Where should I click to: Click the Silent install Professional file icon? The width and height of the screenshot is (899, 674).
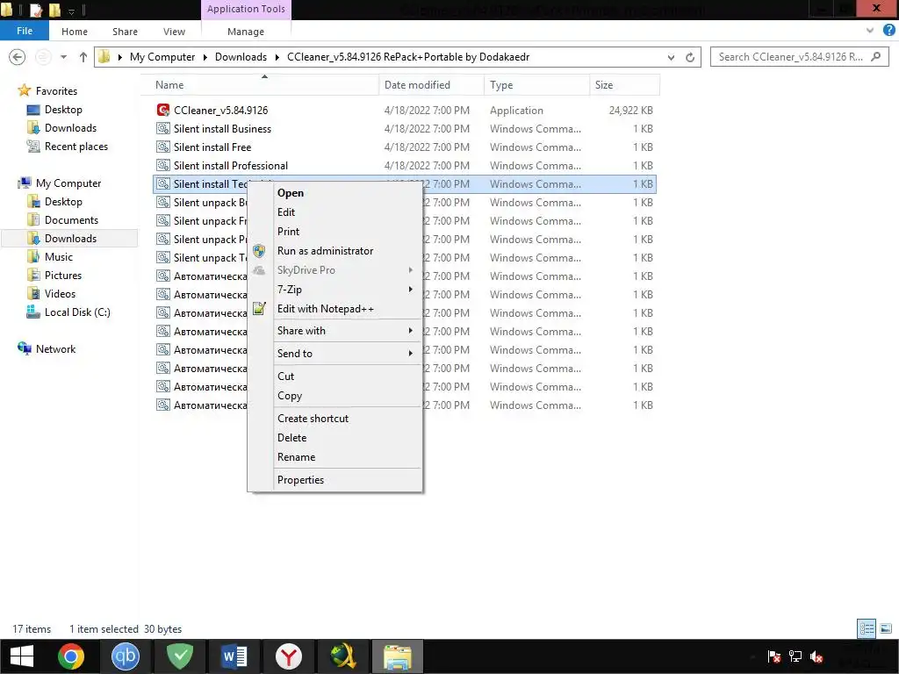(162, 165)
